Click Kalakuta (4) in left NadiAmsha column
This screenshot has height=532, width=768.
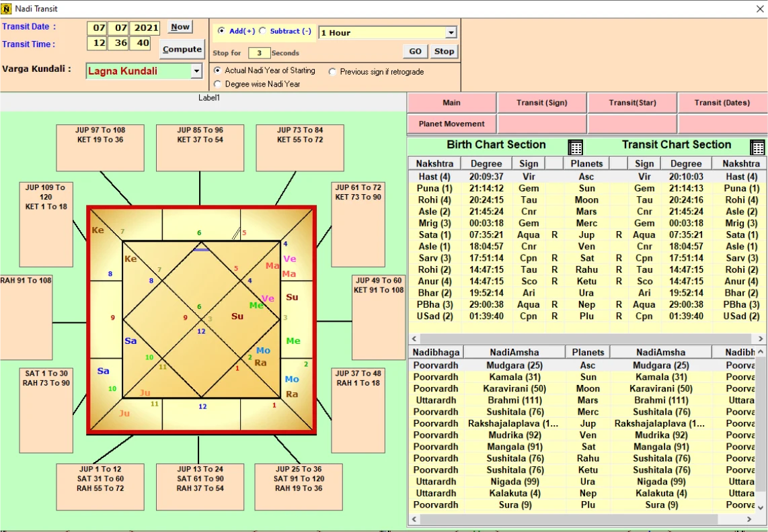(514, 493)
